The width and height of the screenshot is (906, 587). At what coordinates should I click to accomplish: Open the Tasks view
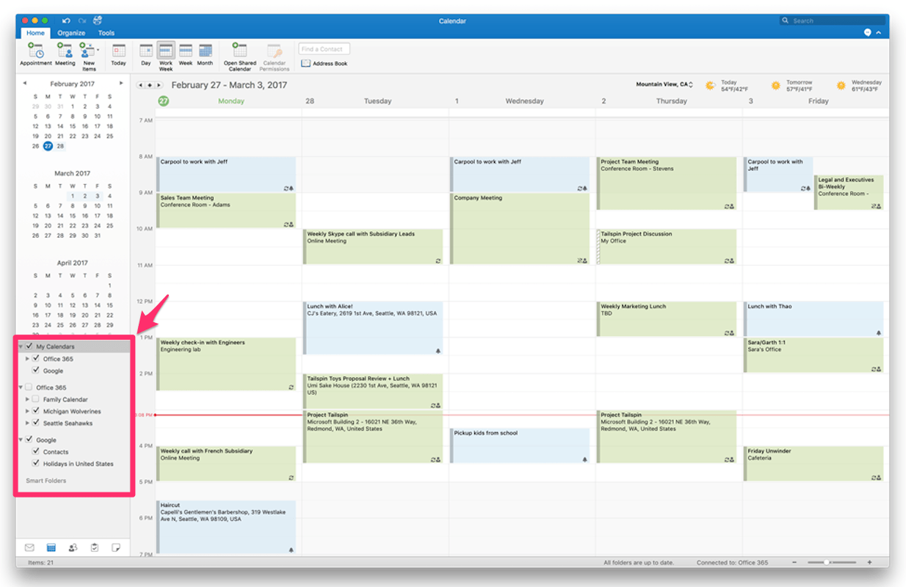94,547
